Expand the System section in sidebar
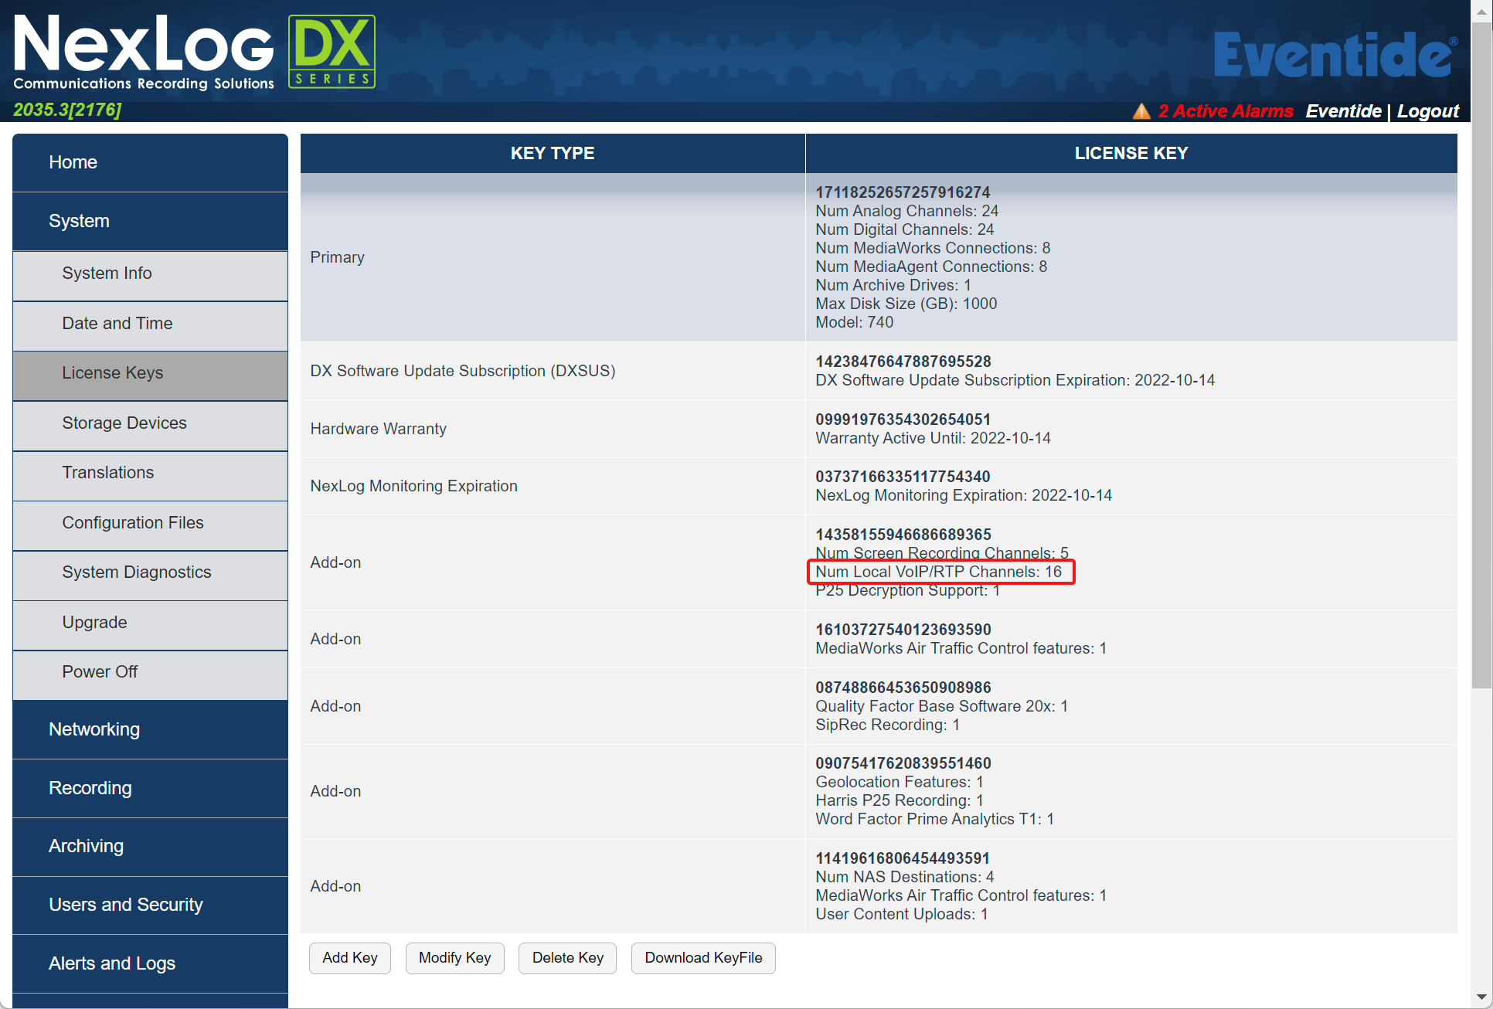1493x1009 pixels. (x=78, y=221)
